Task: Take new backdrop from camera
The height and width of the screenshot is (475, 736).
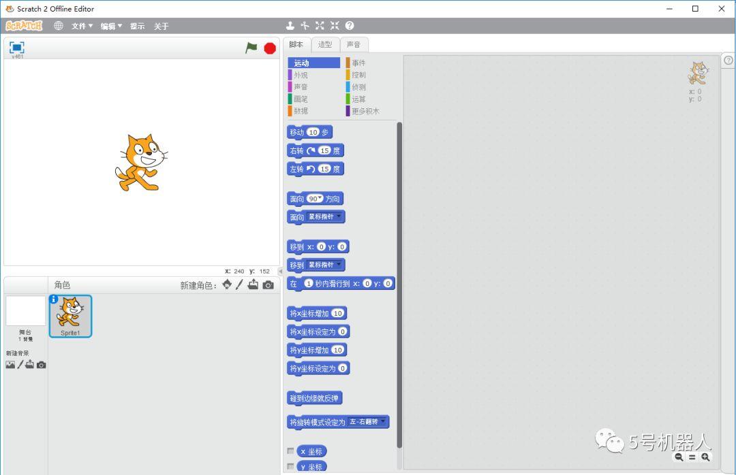Action: click(42, 365)
